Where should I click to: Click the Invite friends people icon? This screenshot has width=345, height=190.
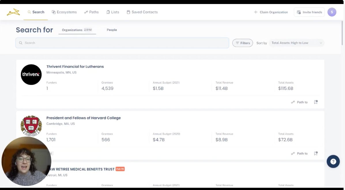coord(299,12)
